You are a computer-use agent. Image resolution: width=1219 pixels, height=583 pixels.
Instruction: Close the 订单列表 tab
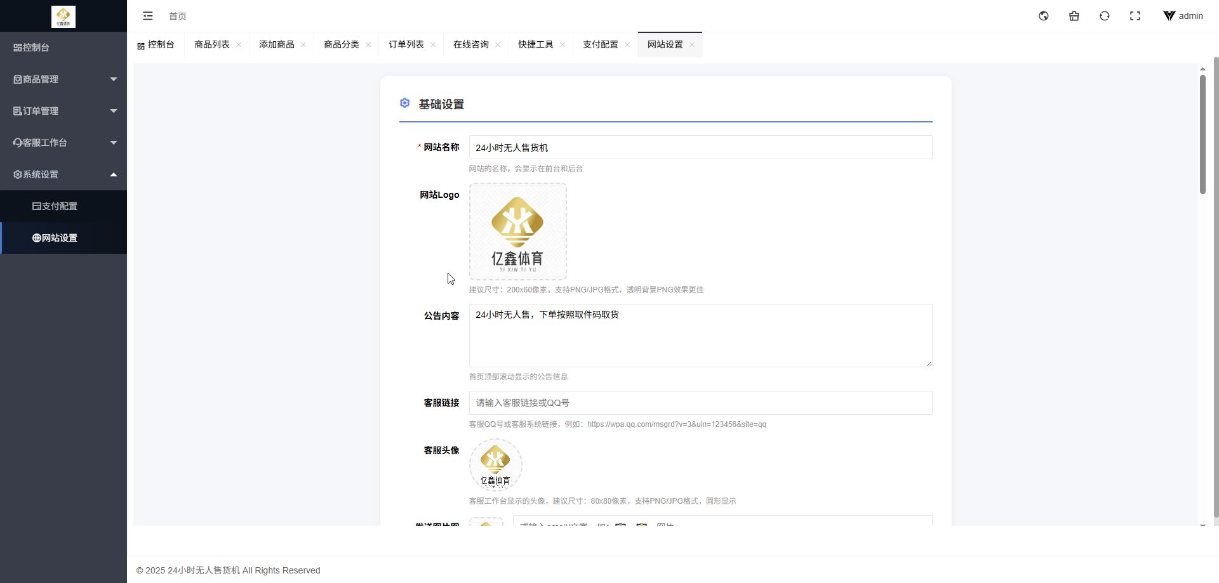pyautogui.click(x=433, y=44)
